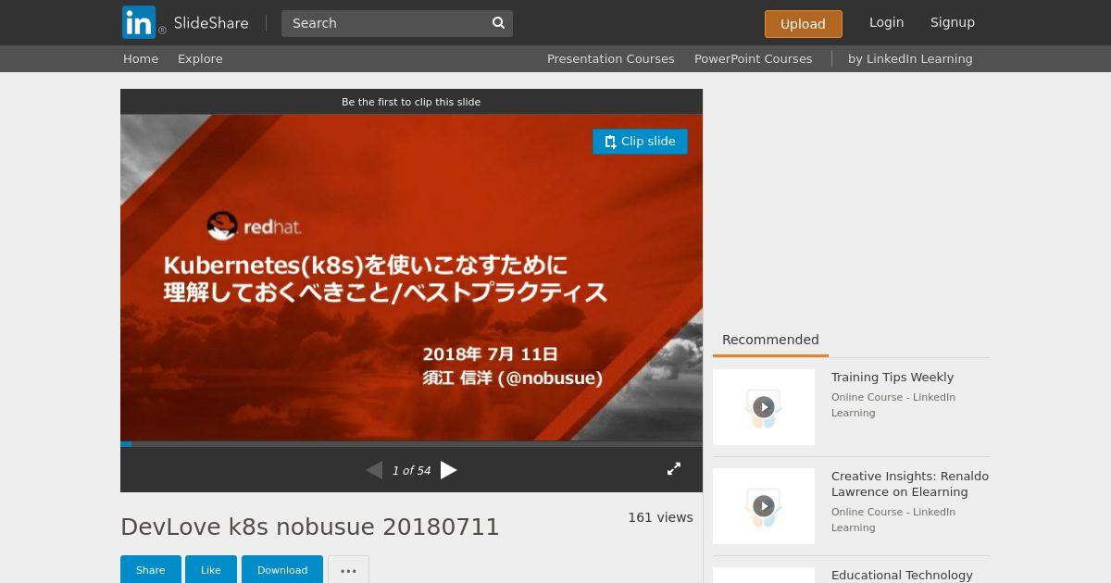The image size is (1111, 583).
Task: Click the '1 of 54' slide counter
Action: [411, 470]
